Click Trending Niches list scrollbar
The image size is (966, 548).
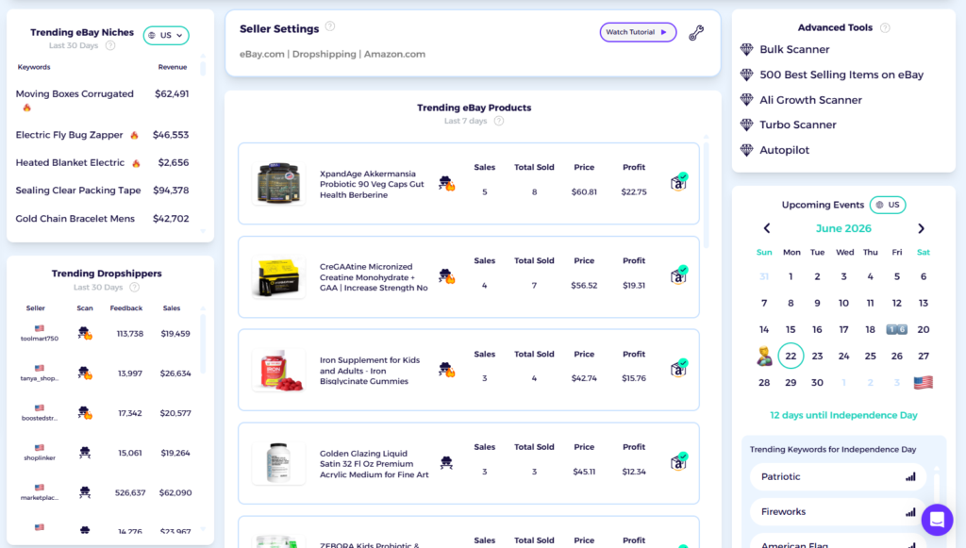pos(203,68)
